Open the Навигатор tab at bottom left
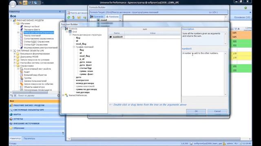261x146 pixels. click(x=15, y=138)
